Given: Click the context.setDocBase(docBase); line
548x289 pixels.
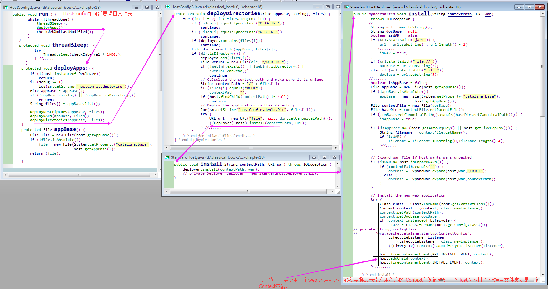Looking at the screenshot, I should pos(410,216).
